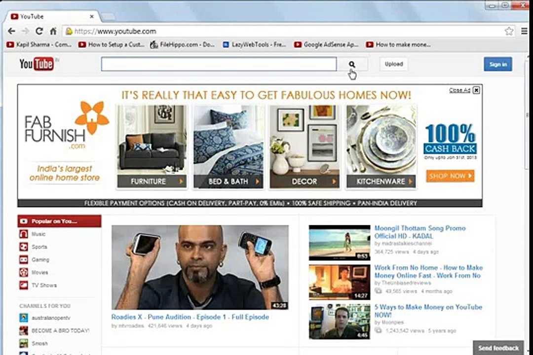Image resolution: width=533 pixels, height=355 pixels.
Task: Click the search magnifier button
Action: [x=352, y=64]
